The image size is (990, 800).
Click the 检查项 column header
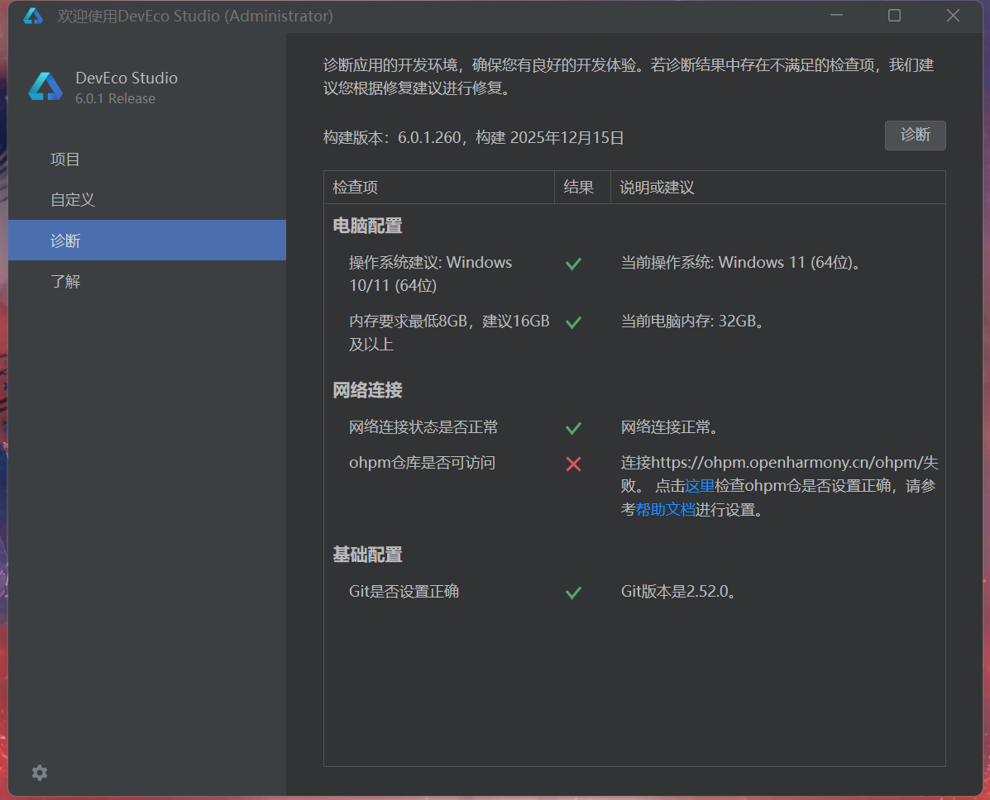pyautogui.click(x=439, y=188)
